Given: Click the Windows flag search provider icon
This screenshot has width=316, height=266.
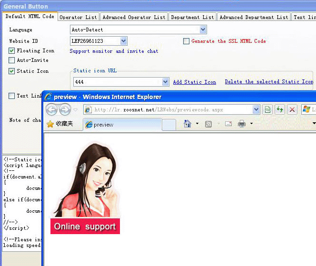Looking at the screenshot, I should click(x=306, y=109).
